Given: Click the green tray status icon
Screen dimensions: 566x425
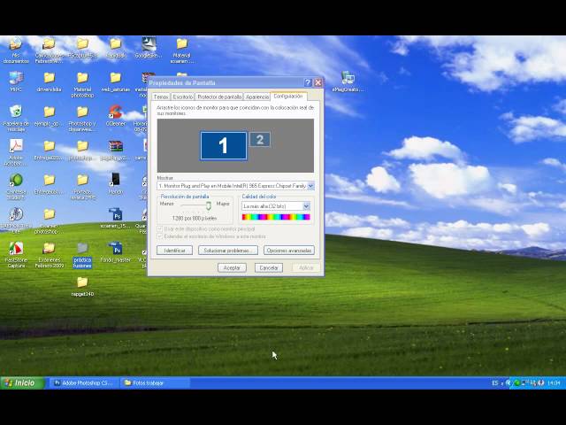Looking at the screenshot, I should coord(517,383).
